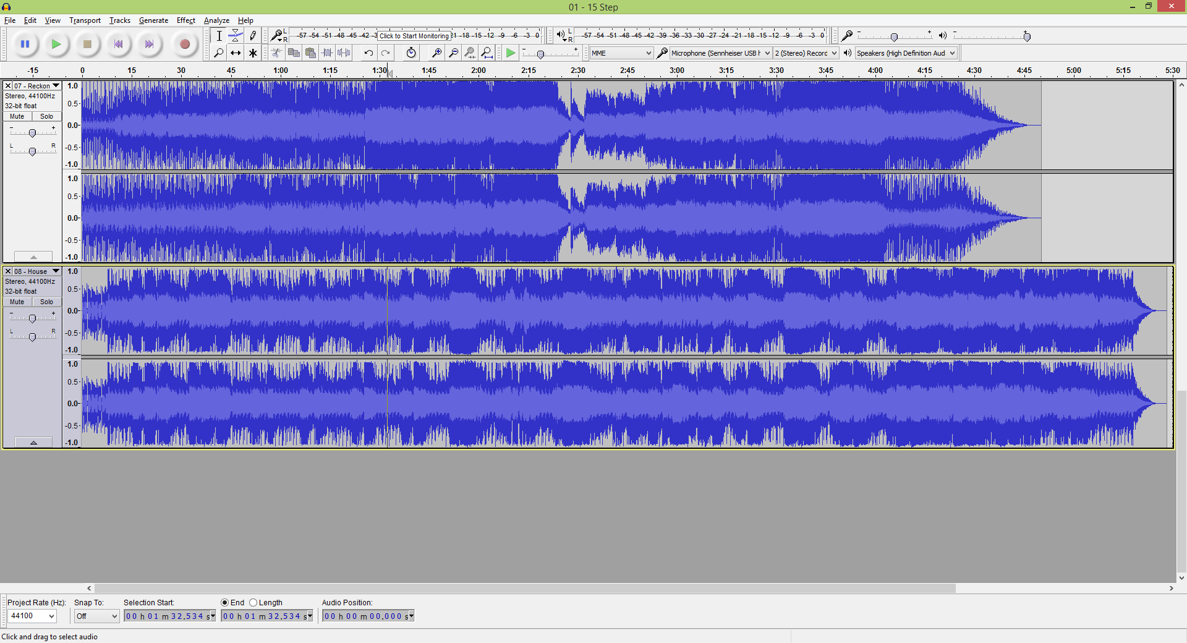Solo the 08 - House track
This screenshot has height=643, width=1187.
[46, 302]
